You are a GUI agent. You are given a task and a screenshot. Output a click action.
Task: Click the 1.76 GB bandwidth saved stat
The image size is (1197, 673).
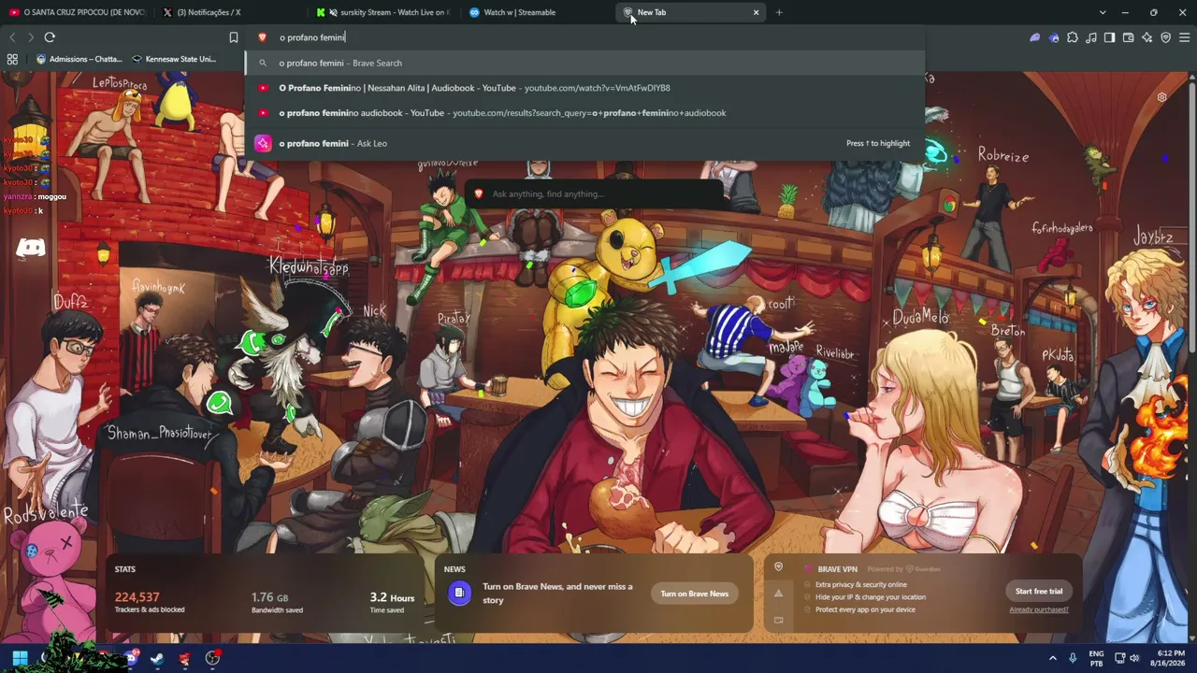tap(277, 602)
